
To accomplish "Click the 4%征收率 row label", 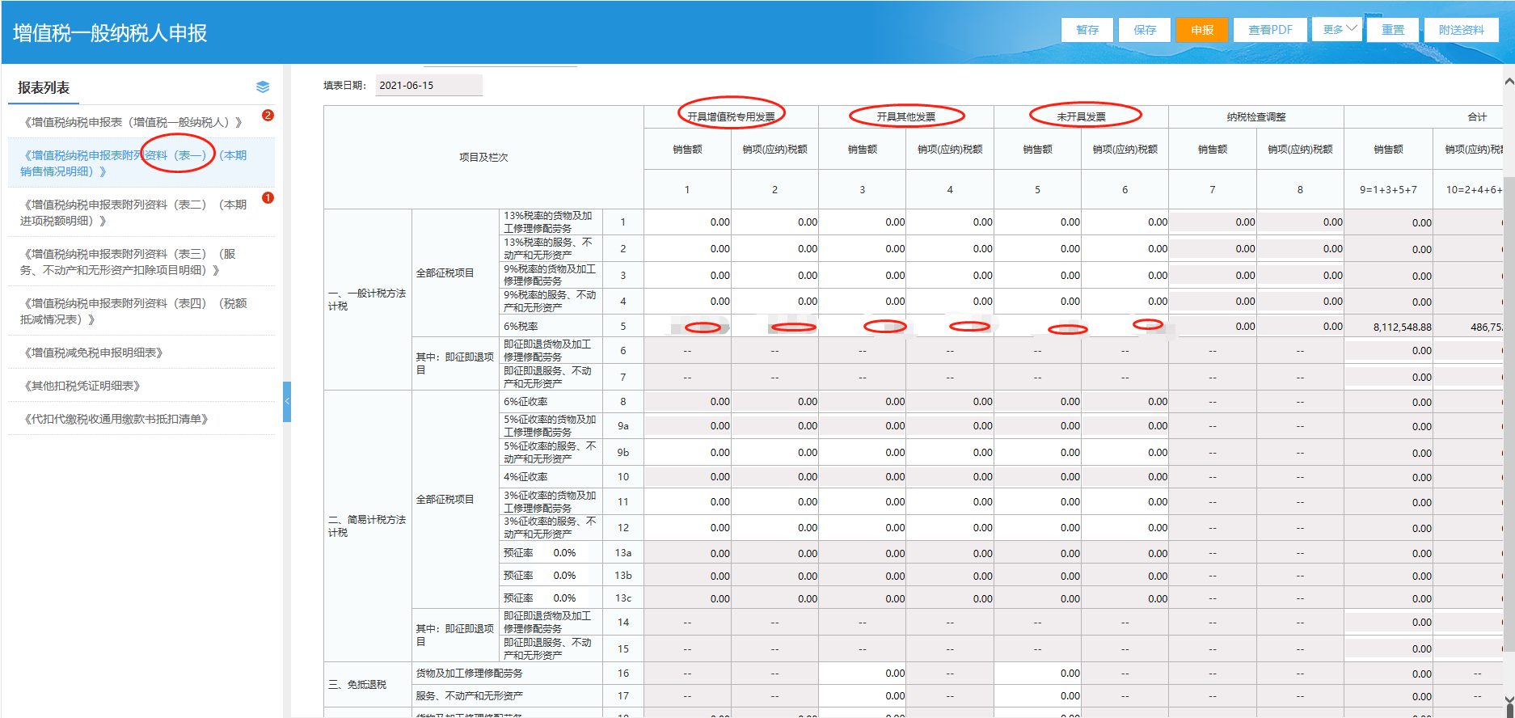I will (525, 477).
